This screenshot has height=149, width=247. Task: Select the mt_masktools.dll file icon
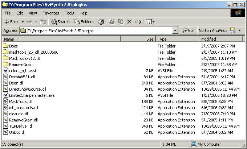(6, 108)
